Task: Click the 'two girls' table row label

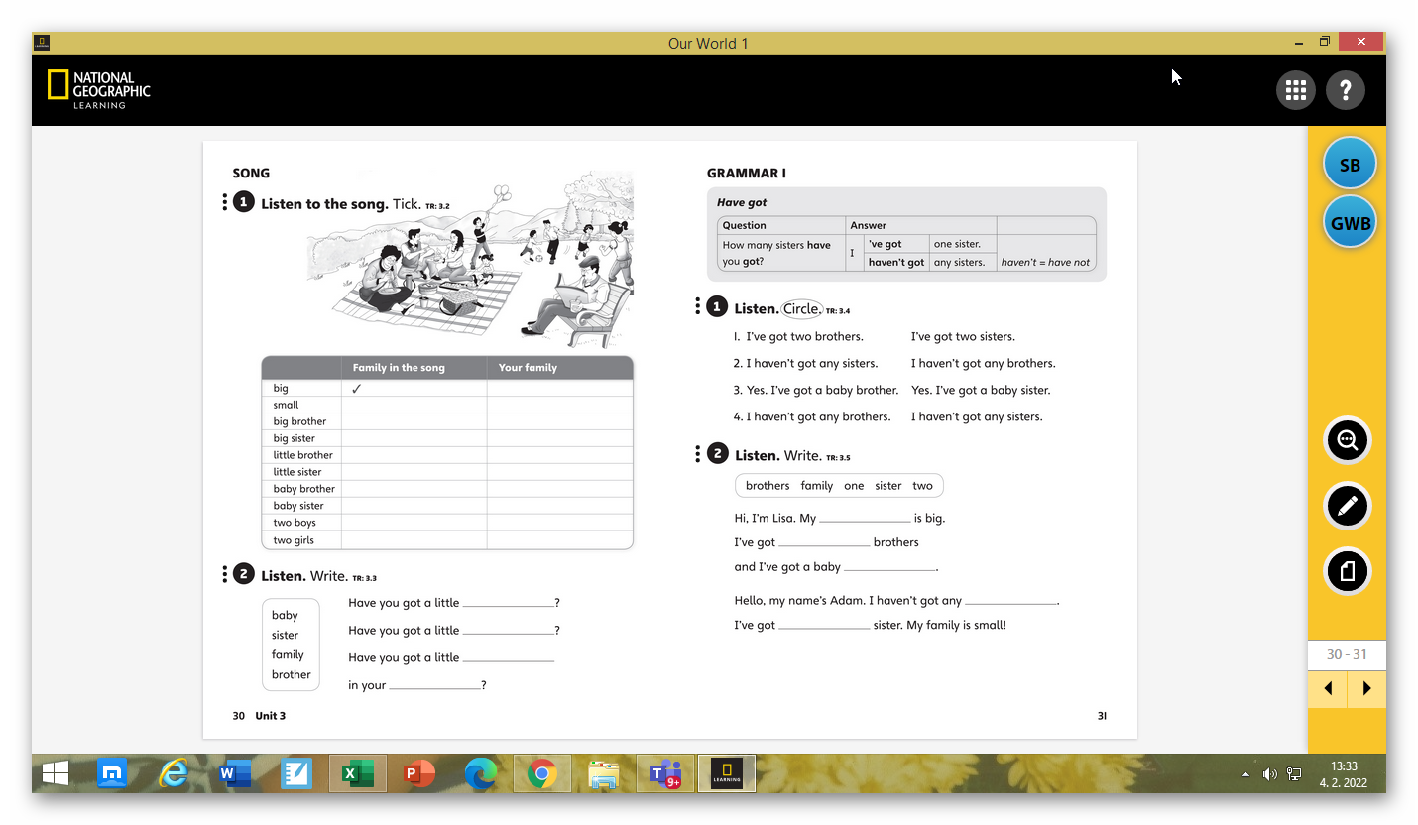Action: [x=294, y=540]
